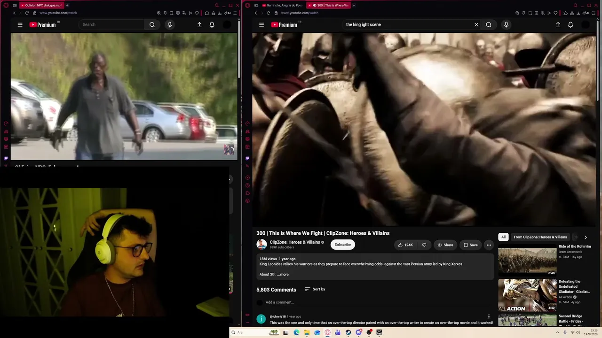Expand the video description with '...more'

coord(283,275)
